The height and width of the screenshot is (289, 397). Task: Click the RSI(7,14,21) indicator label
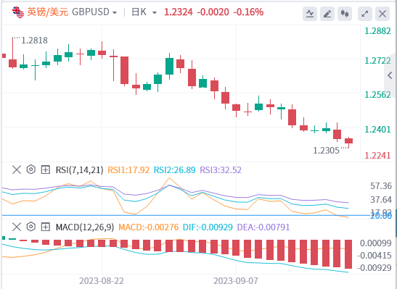(80, 170)
